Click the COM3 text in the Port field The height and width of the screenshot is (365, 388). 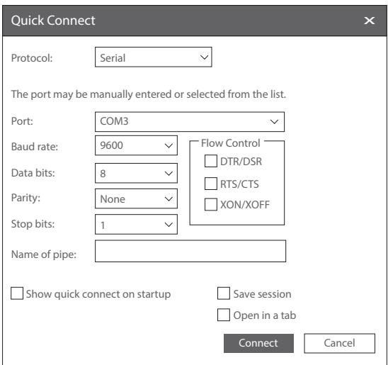tap(114, 121)
